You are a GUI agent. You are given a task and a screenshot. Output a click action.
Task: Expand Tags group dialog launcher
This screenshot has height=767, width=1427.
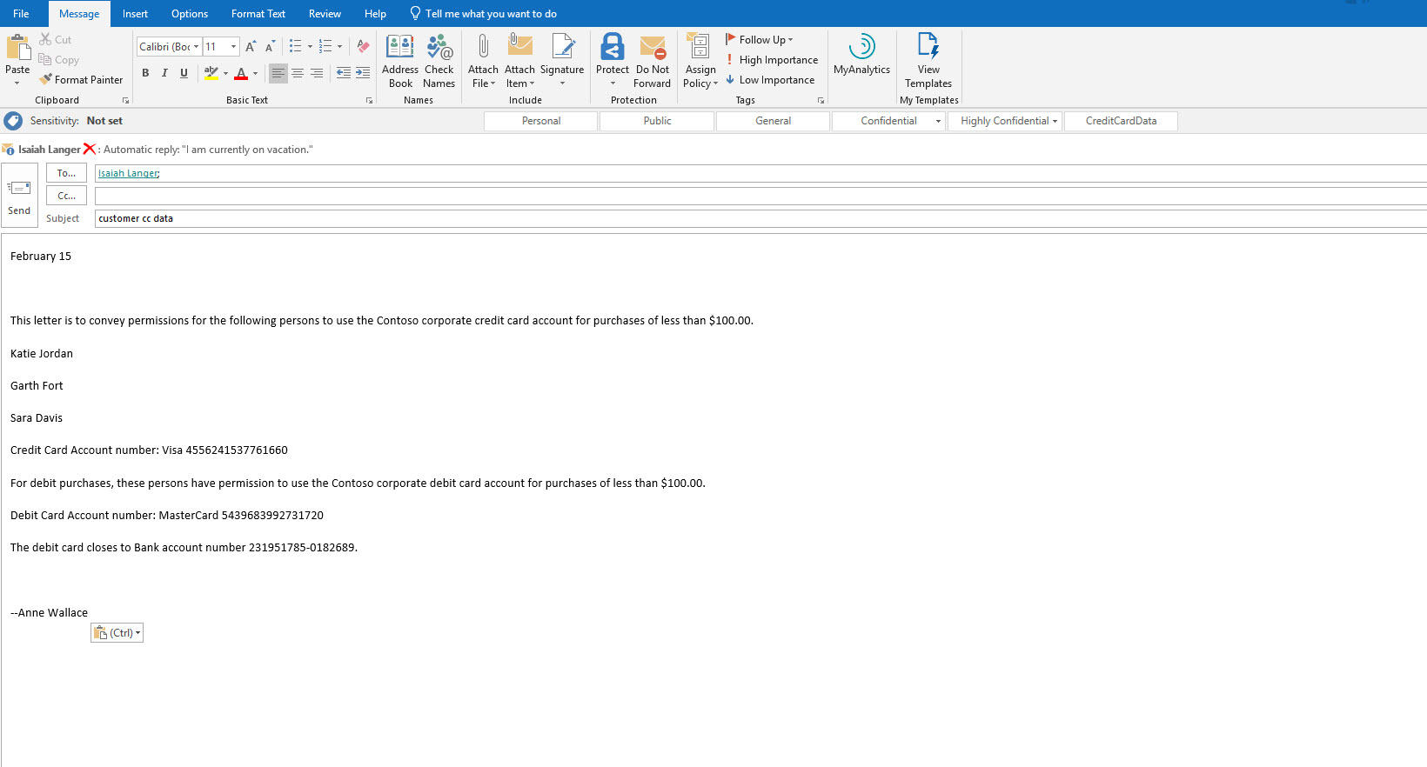pyautogui.click(x=821, y=101)
